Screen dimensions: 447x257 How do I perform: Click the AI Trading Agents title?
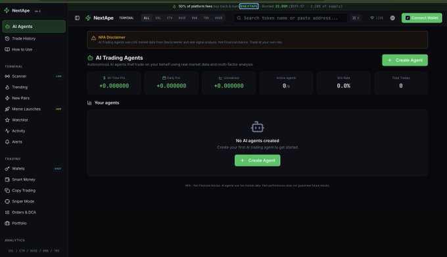119,58
